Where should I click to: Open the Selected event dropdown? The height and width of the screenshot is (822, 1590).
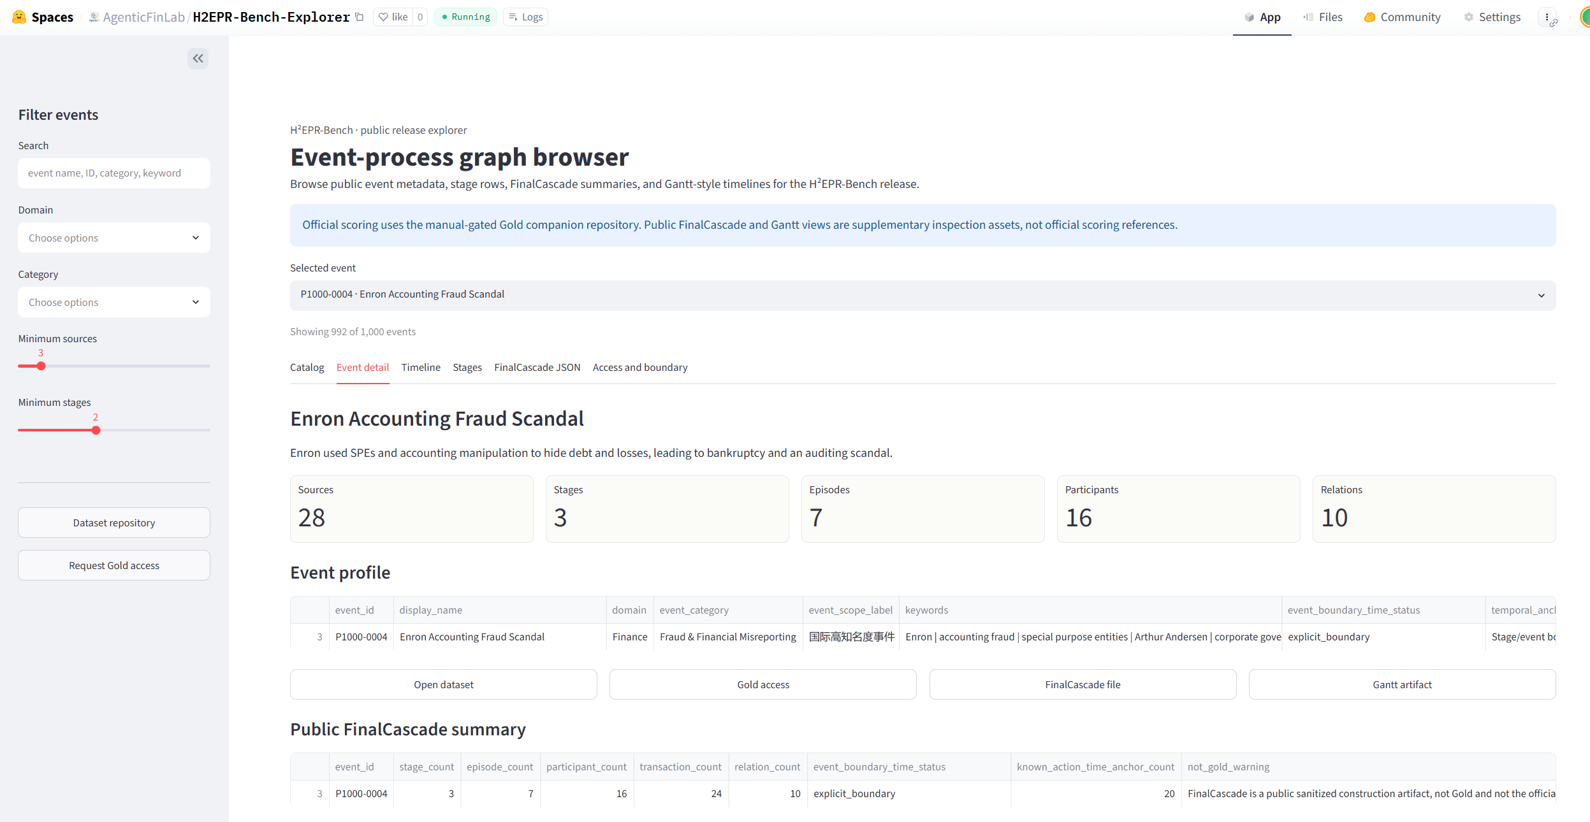tap(923, 295)
